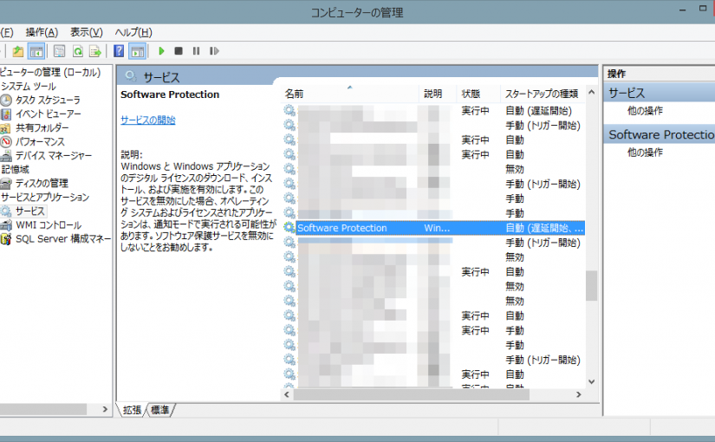
Task: Click the Properties toolbar icon
Action: (59, 51)
